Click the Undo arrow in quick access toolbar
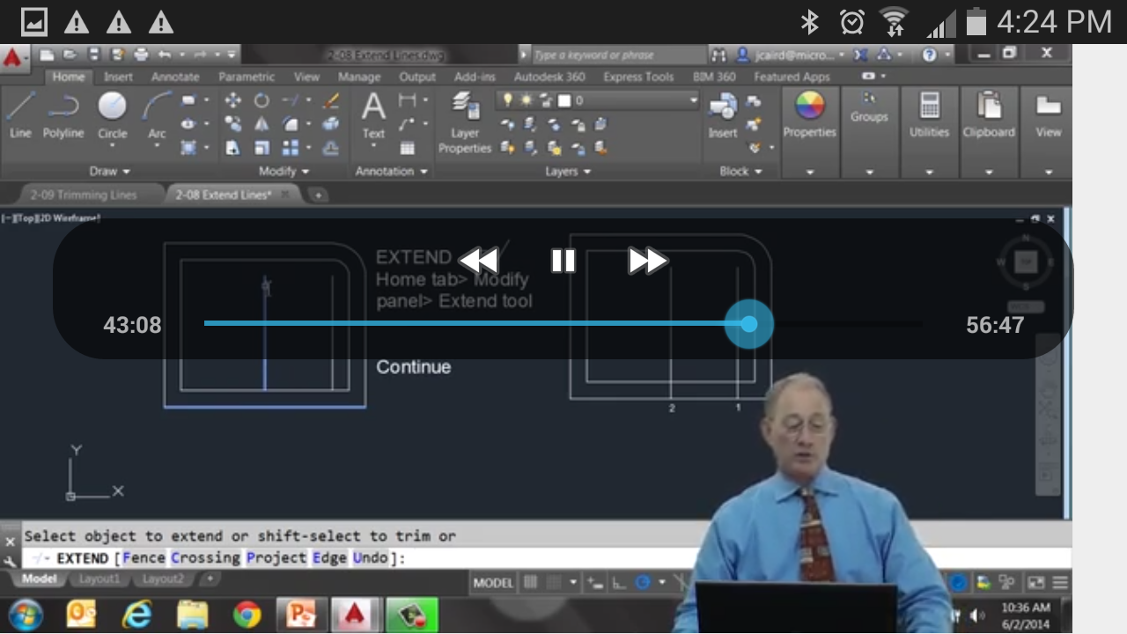This screenshot has height=634, width=1127. click(x=165, y=55)
